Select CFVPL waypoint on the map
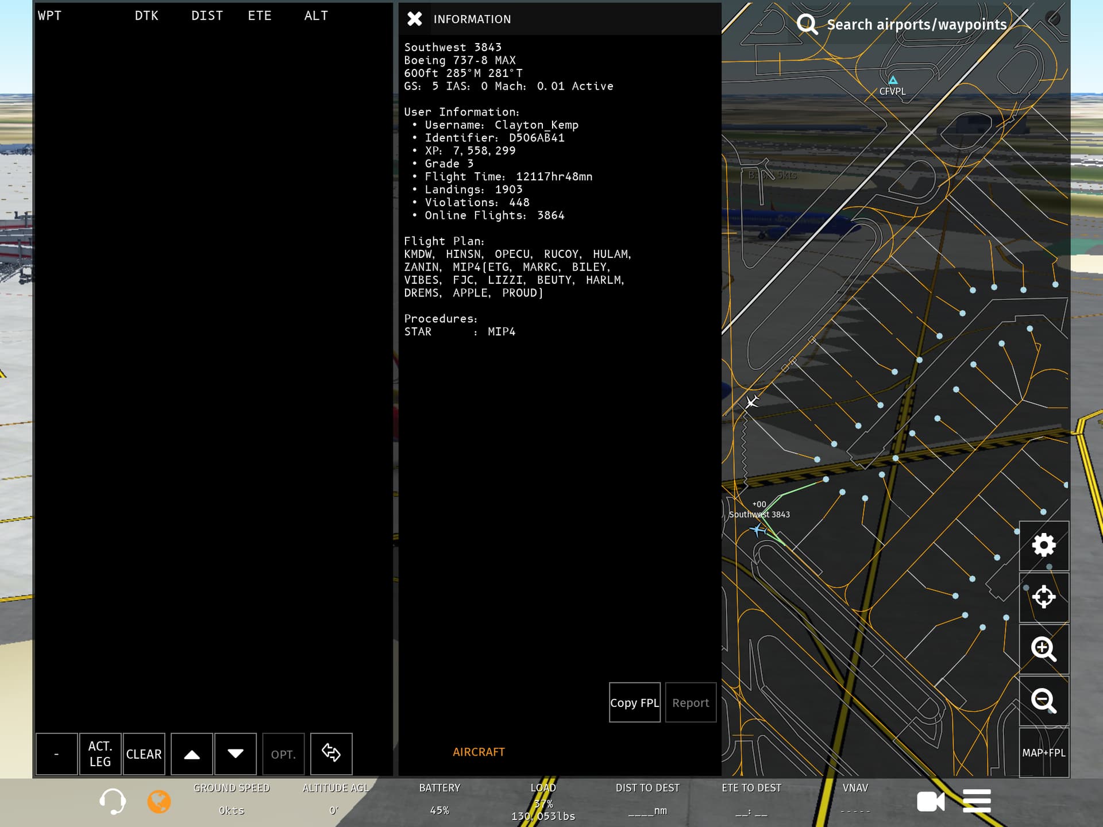Image resolution: width=1103 pixels, height=827 pixels. pyautogui.click(x=893, y=81)
